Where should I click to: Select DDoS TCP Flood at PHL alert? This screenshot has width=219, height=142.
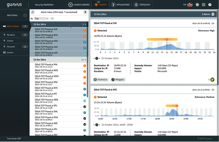pyautogui.click(x=46, y=66)
